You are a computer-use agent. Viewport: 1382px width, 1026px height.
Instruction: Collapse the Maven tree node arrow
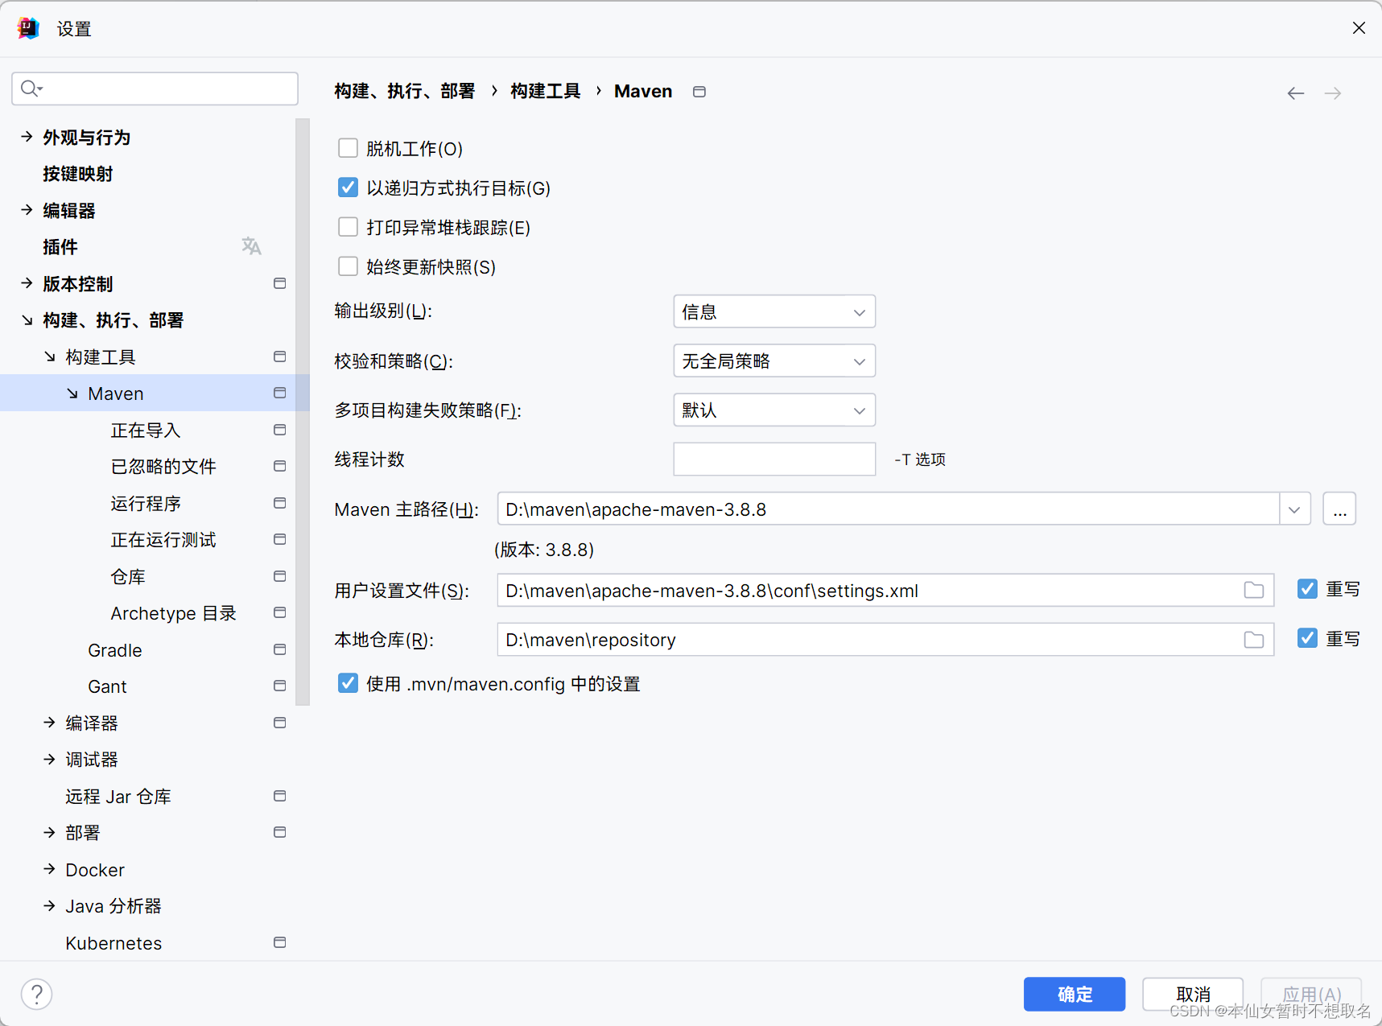[72, 394]
